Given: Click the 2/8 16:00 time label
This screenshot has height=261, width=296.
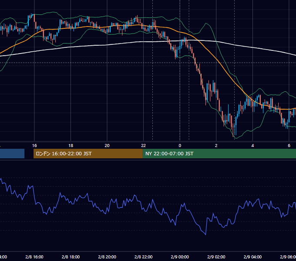Looking at the screenshot, I should tap(34, 257).
